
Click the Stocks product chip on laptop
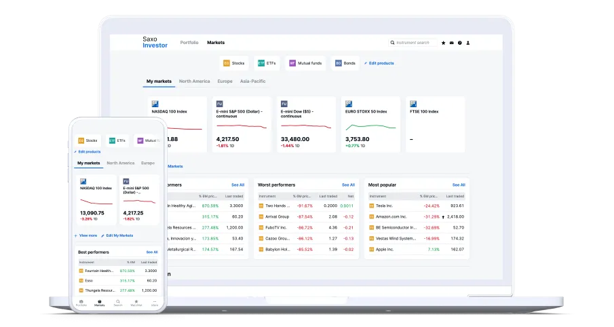(234, 63)
